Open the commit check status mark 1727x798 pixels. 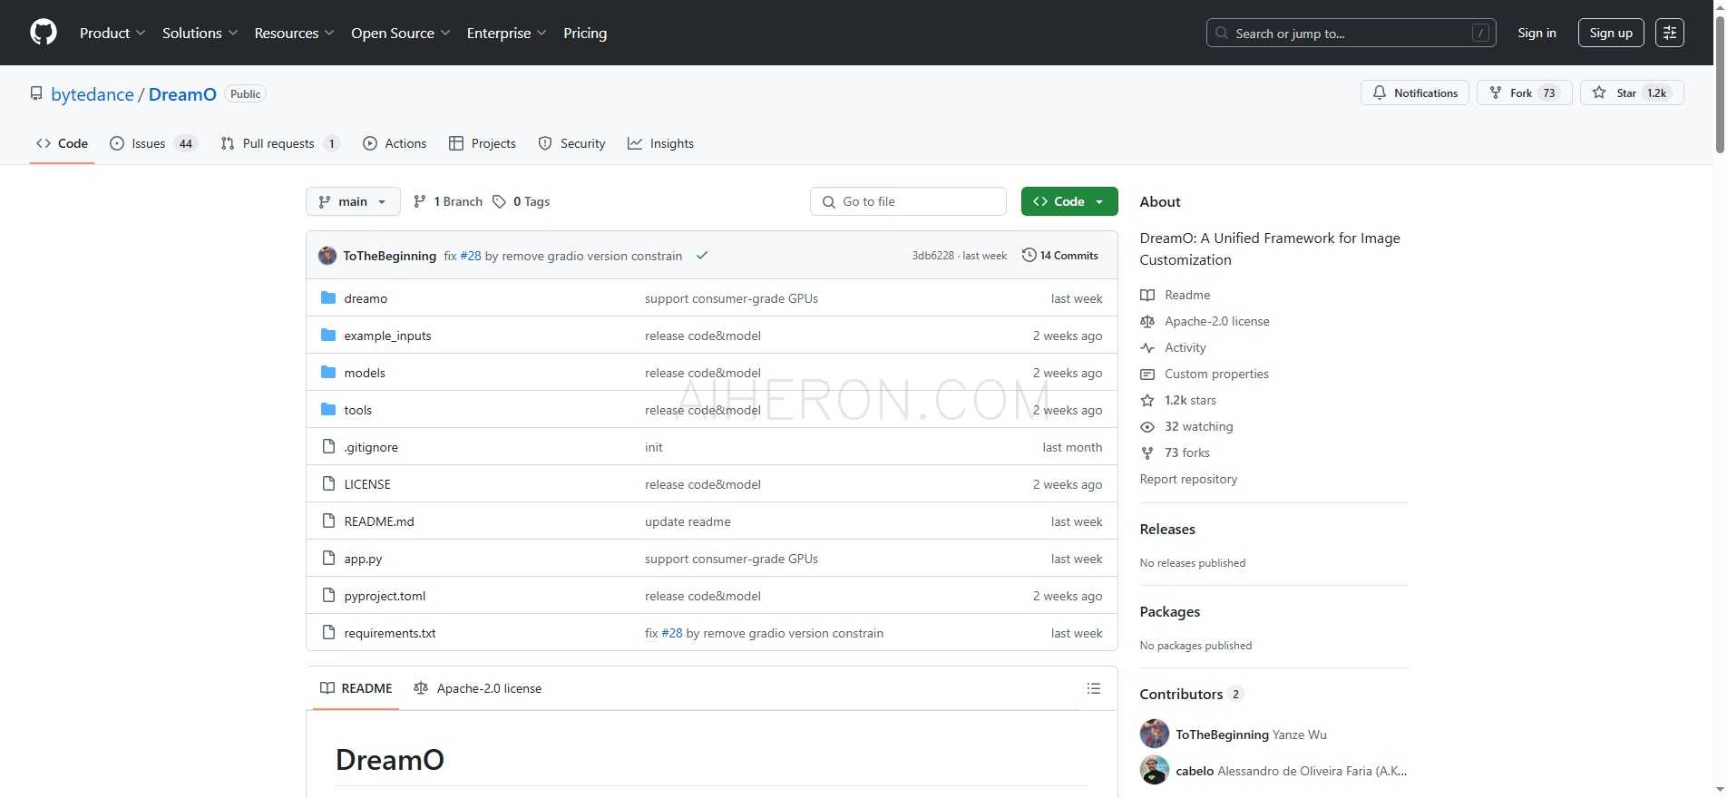pos(701,256)
